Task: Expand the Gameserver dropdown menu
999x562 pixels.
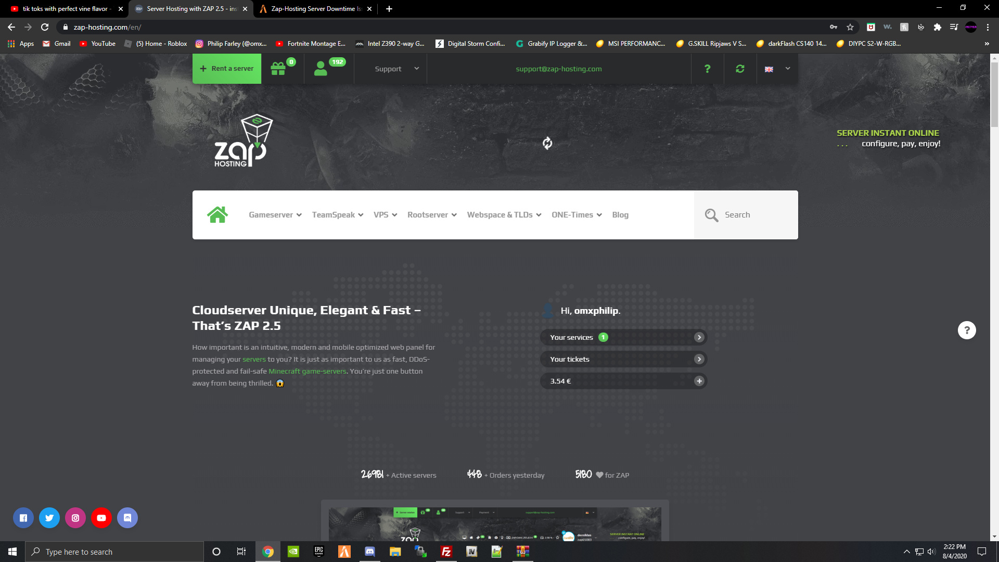Action: 275,214
